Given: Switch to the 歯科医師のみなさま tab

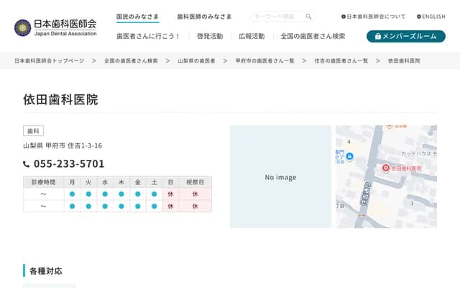Looking at the screenshot, I should click(205, 17).
